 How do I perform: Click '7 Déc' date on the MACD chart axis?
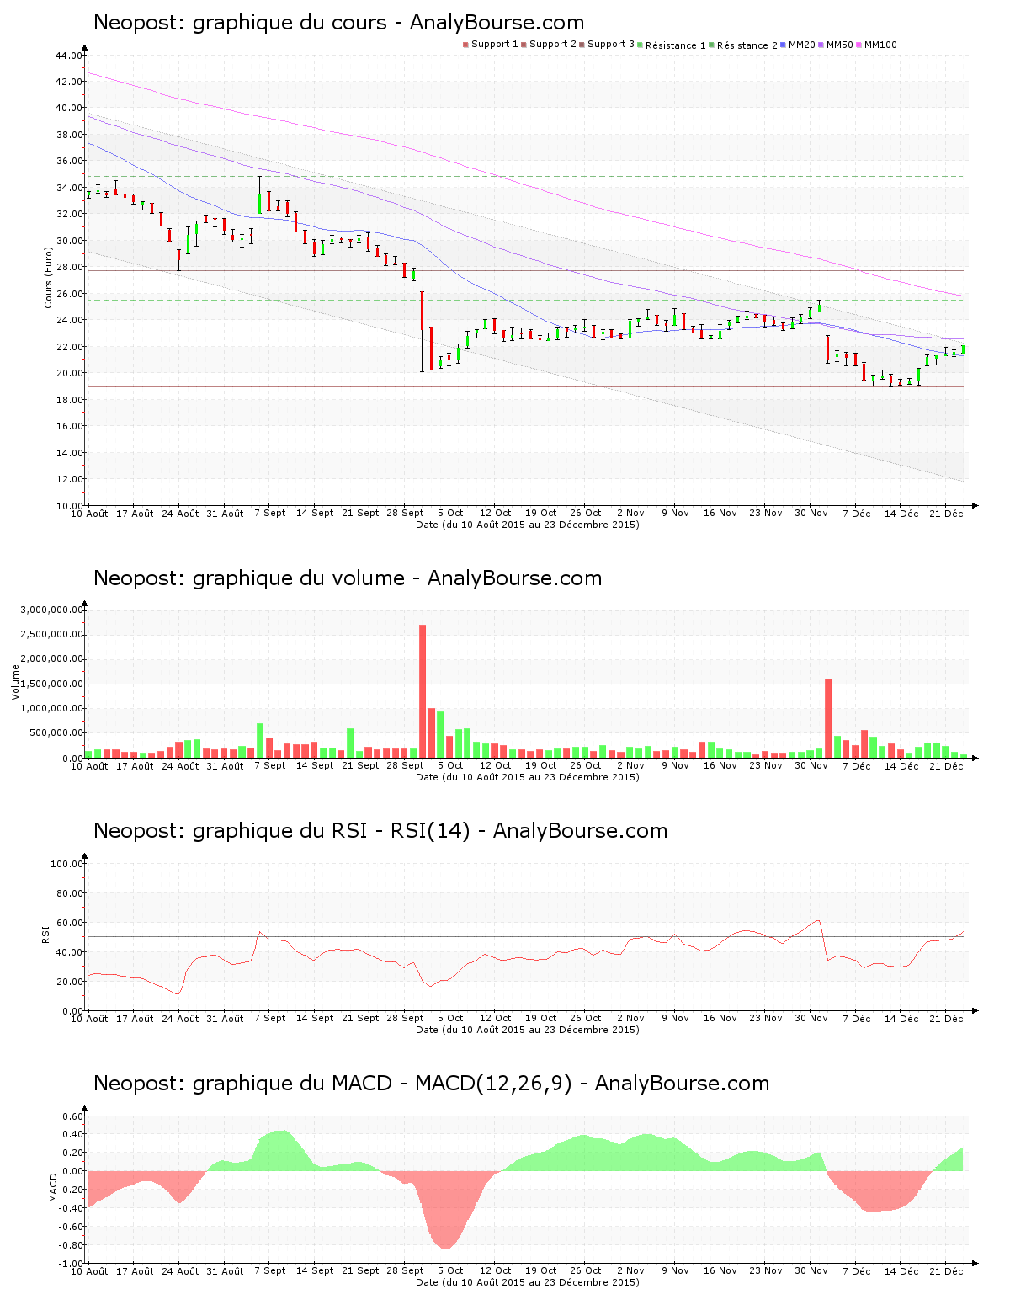856,1271
